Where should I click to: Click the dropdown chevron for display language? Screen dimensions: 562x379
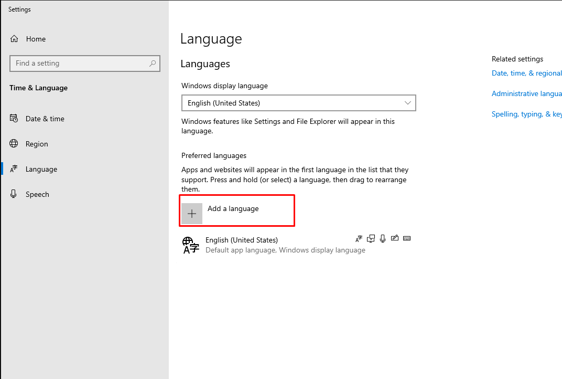point(408,103)
